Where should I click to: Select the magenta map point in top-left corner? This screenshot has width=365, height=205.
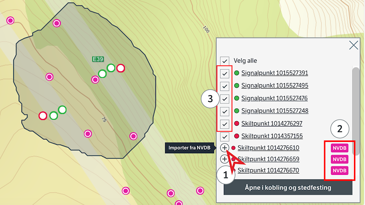click(x=10, y=20)
